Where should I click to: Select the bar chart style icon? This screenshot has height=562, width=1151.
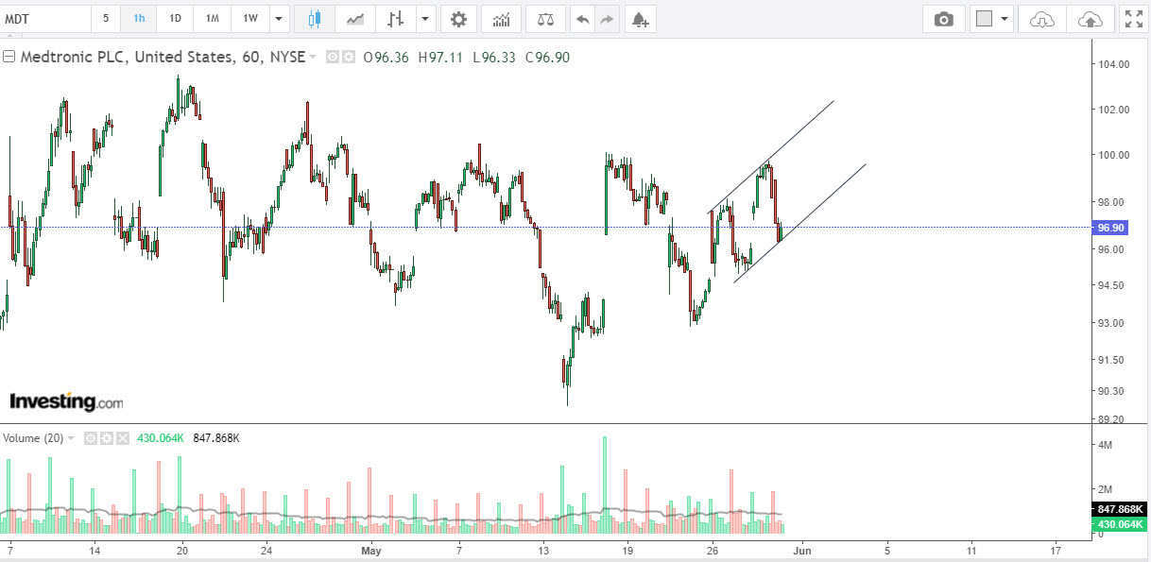tap(396, 19)
